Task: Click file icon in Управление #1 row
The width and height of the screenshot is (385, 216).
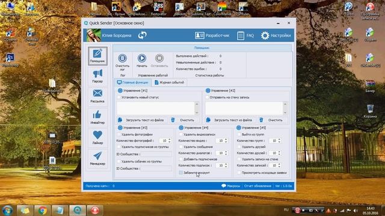Action: 120,120
